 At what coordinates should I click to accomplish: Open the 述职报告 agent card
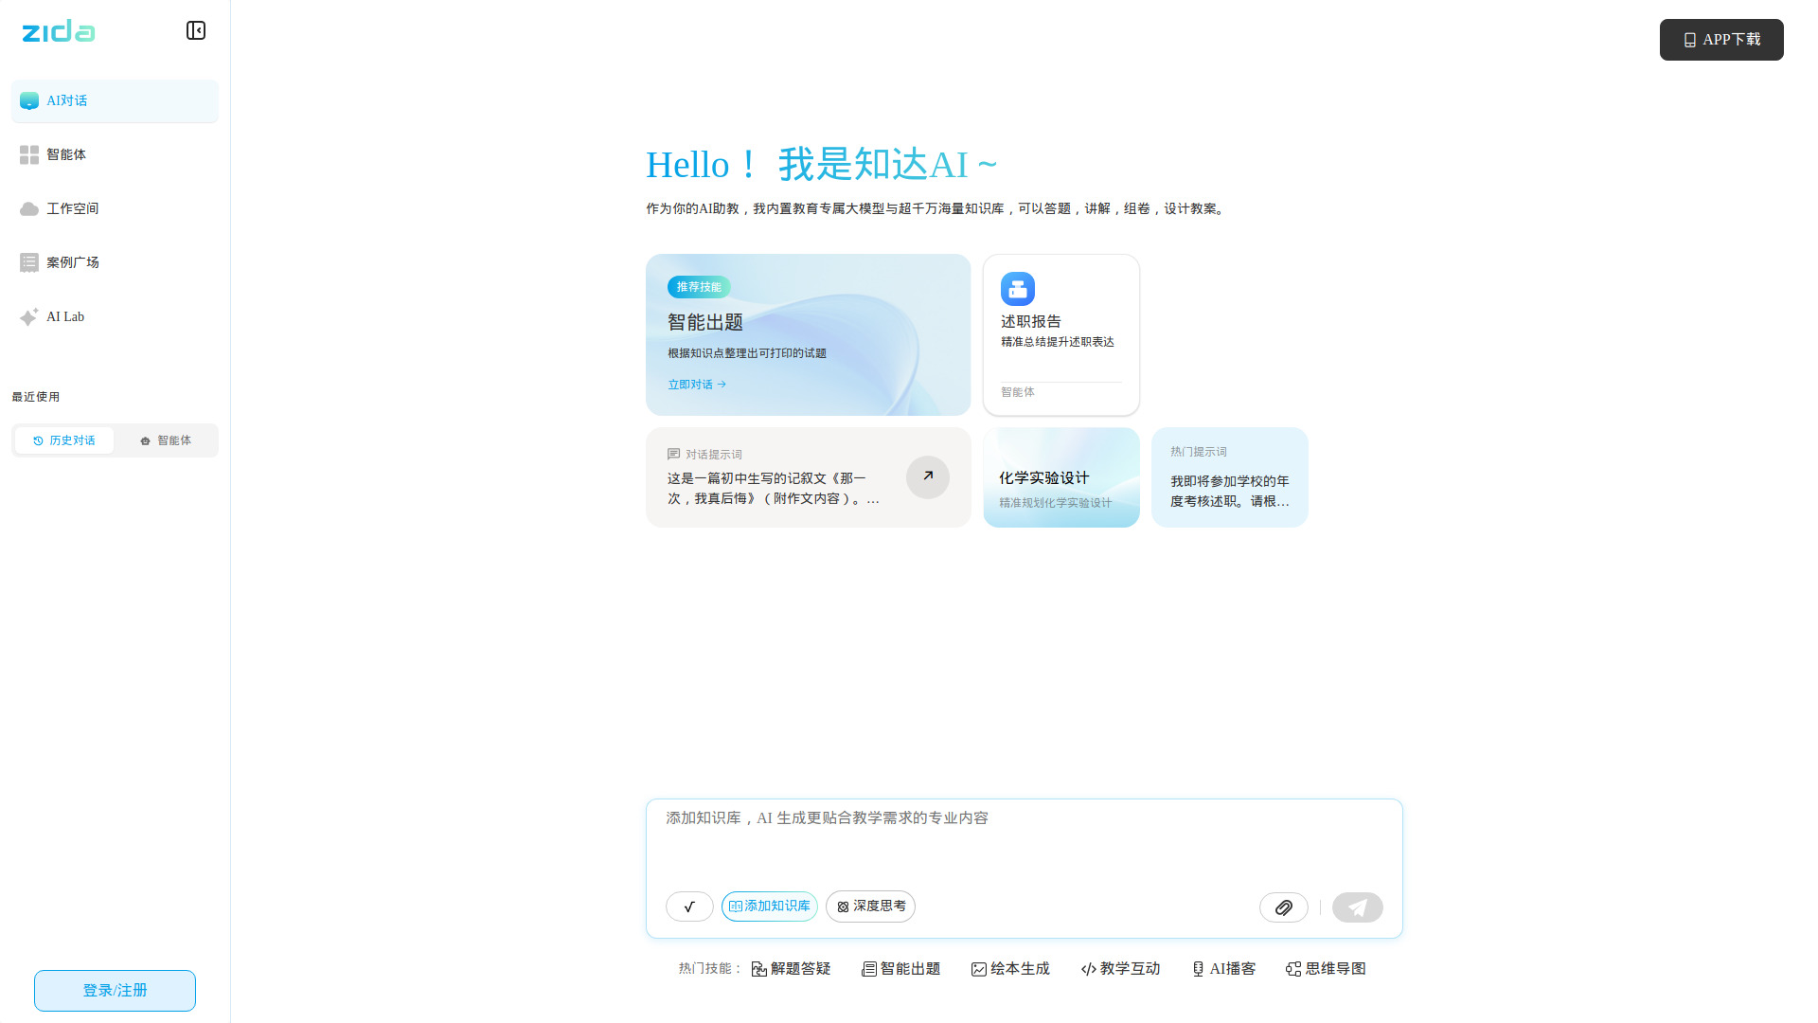click(1061, 334)
